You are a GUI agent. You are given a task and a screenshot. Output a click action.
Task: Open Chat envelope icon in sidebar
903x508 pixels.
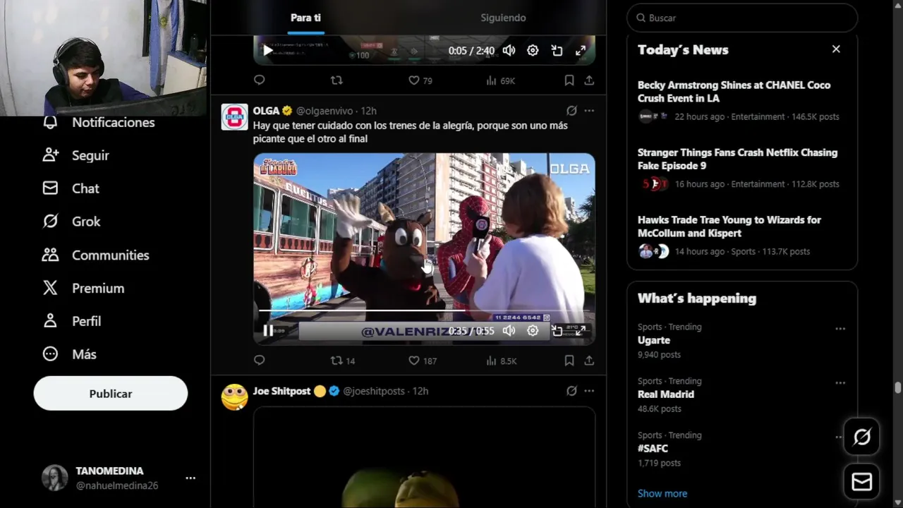point(50,188)
